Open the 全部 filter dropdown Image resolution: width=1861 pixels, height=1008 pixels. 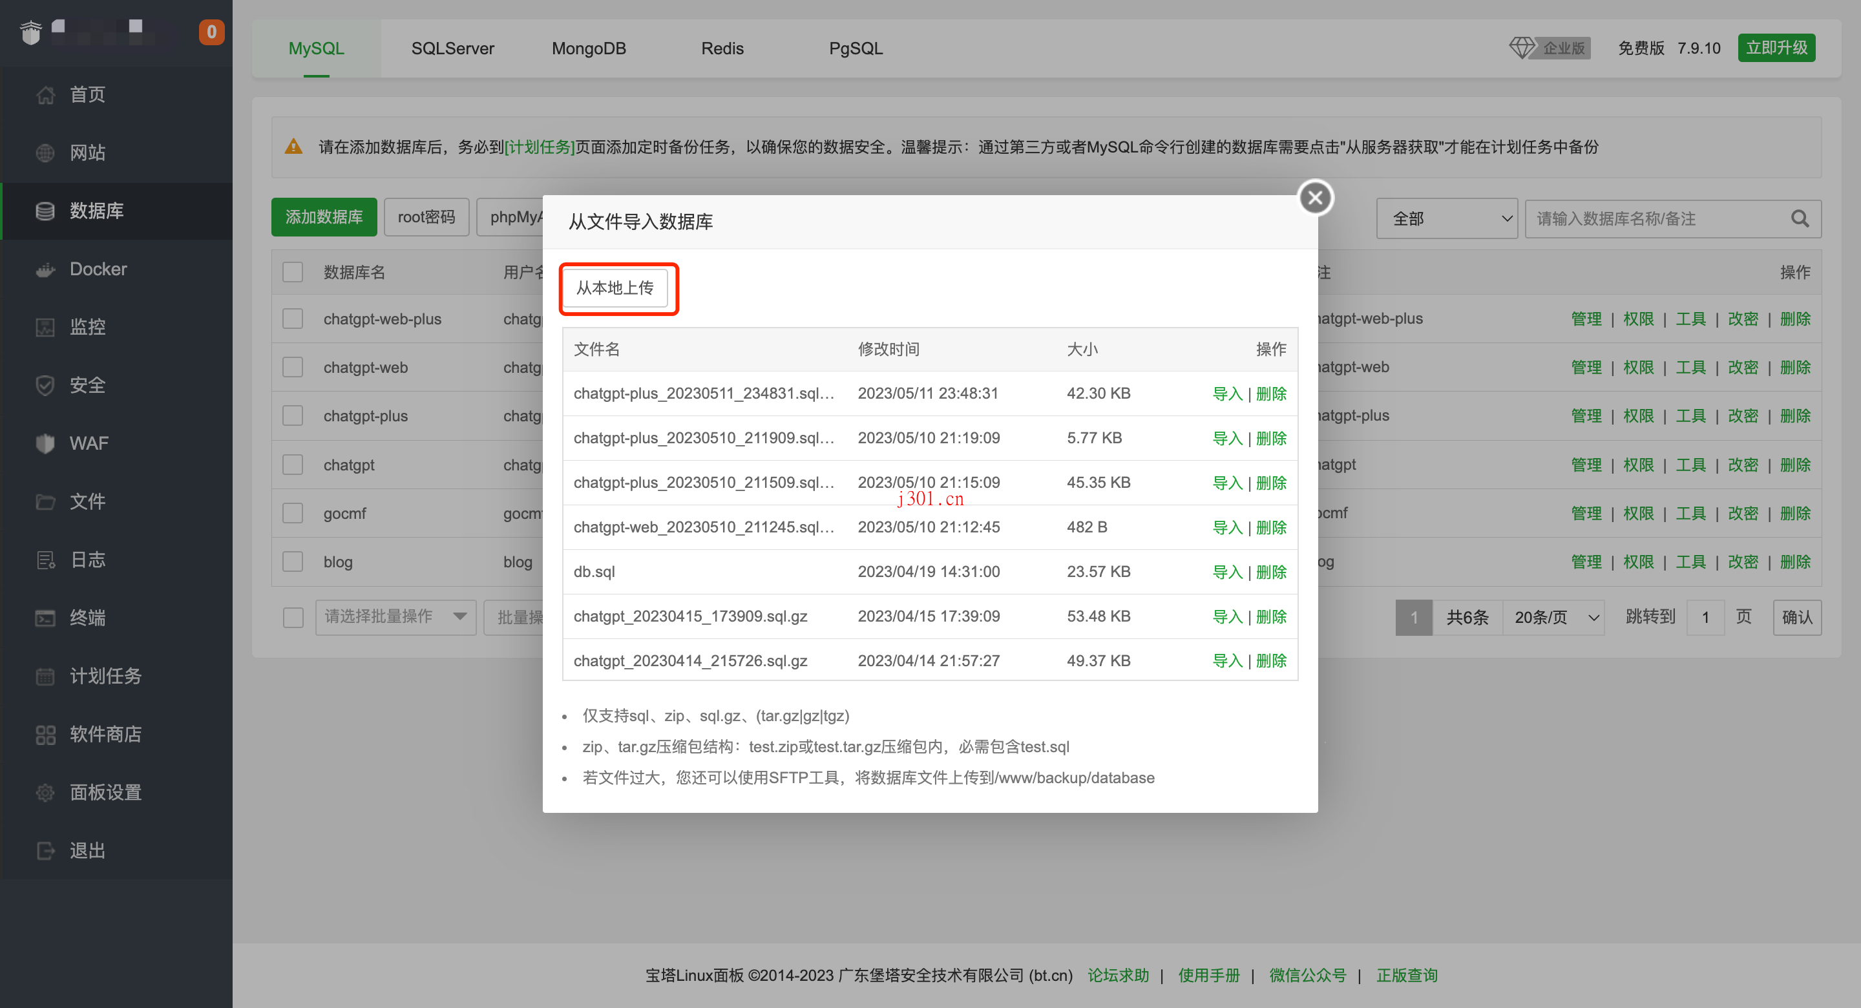[1446, 218]
